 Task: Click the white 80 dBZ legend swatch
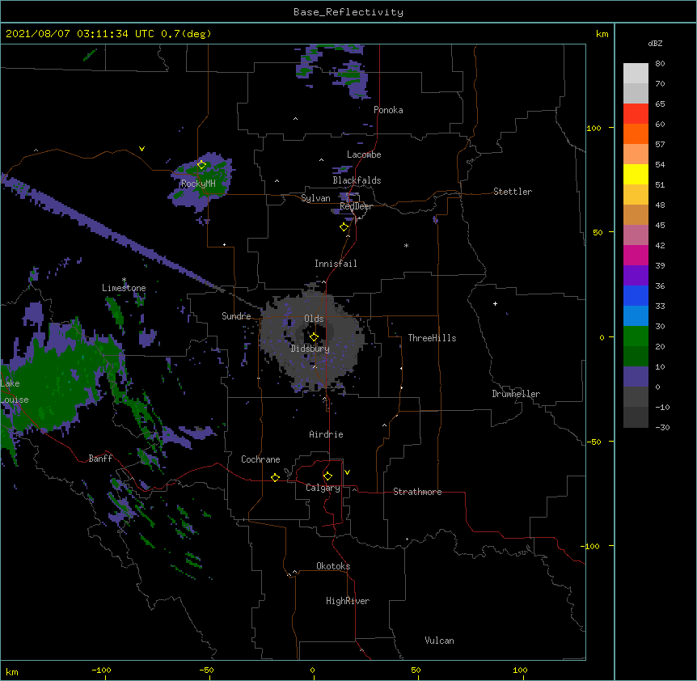point(636,74)
